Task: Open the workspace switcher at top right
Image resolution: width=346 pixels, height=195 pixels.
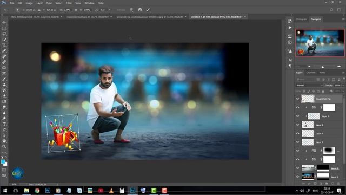Action: pyautogui.click(x=339, y=10)
